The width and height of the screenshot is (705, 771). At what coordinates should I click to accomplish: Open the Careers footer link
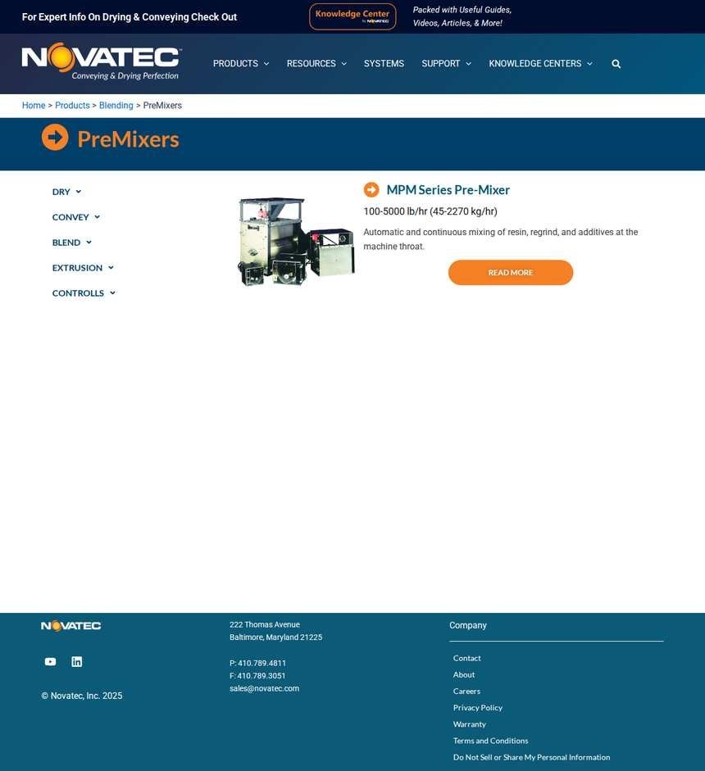tap(466, 691)
